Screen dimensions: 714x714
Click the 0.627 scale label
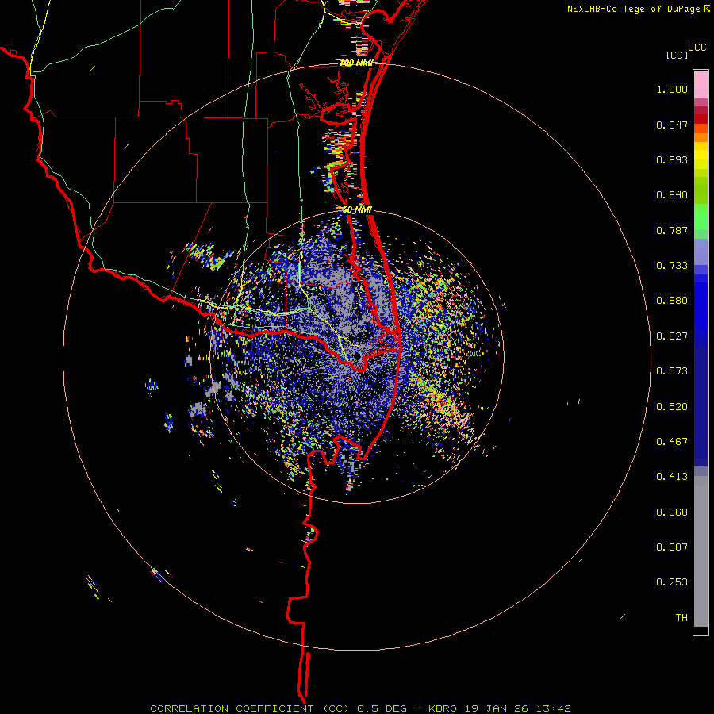pos(672,336)
